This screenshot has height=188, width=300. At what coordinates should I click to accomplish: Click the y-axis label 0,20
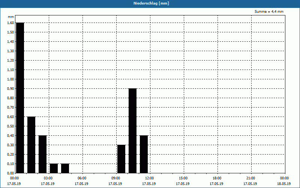click(11, 154)
